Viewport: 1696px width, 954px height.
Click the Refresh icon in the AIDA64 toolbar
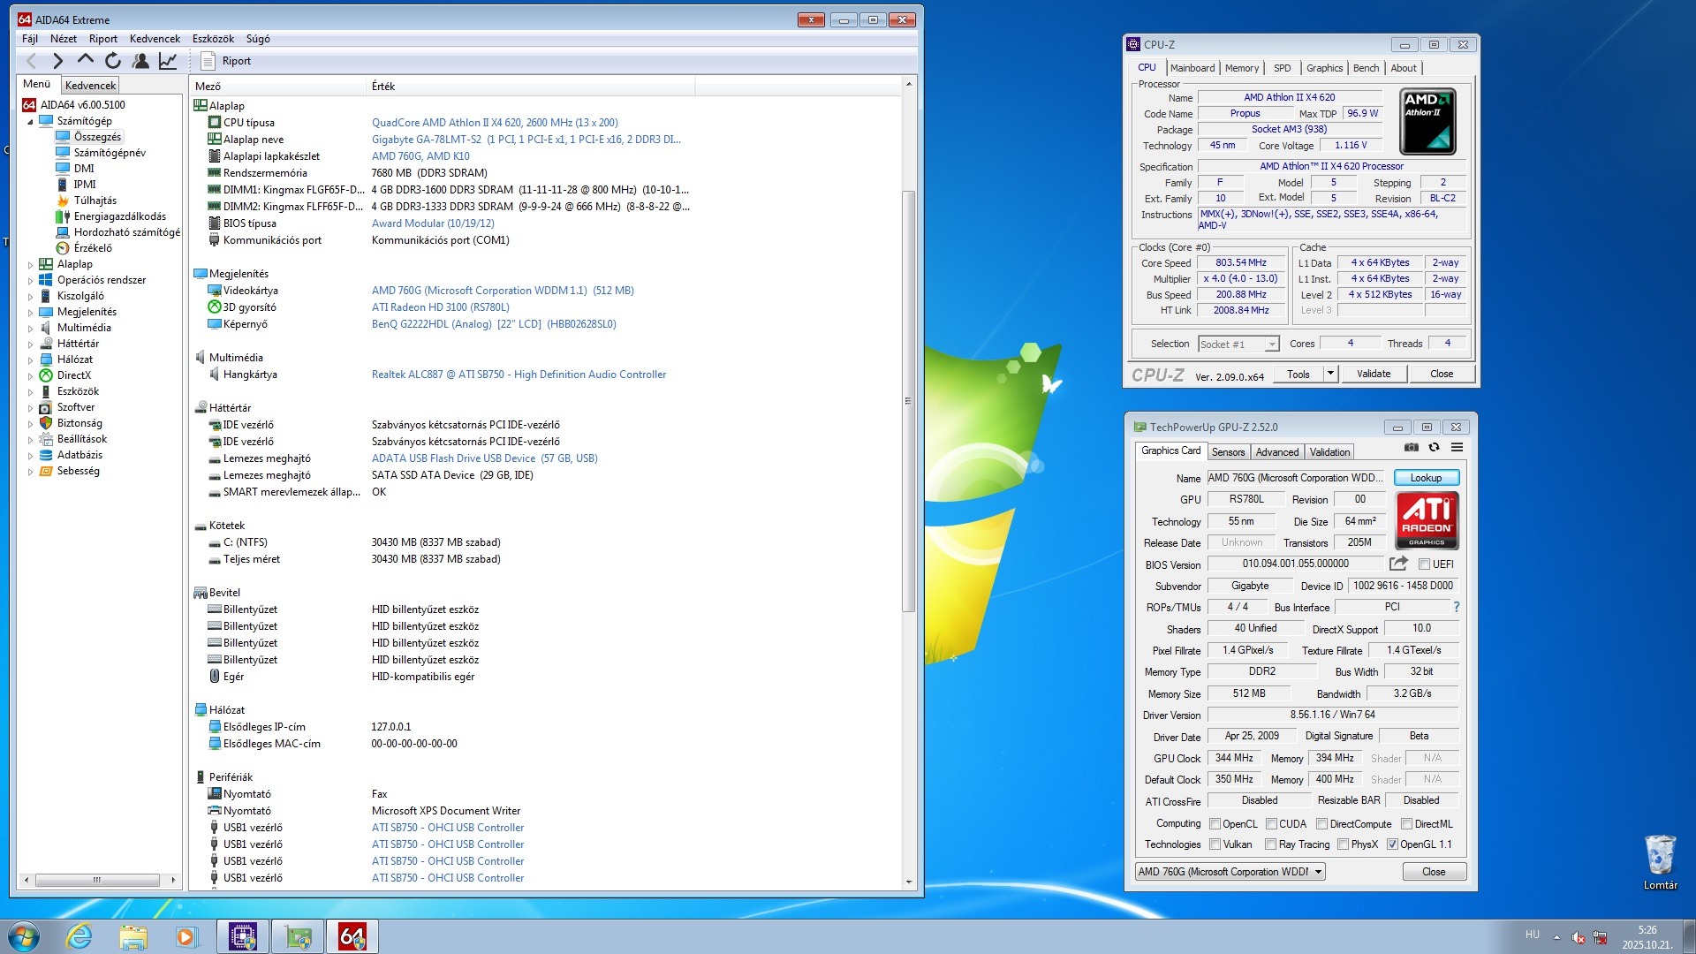point(113,61)
